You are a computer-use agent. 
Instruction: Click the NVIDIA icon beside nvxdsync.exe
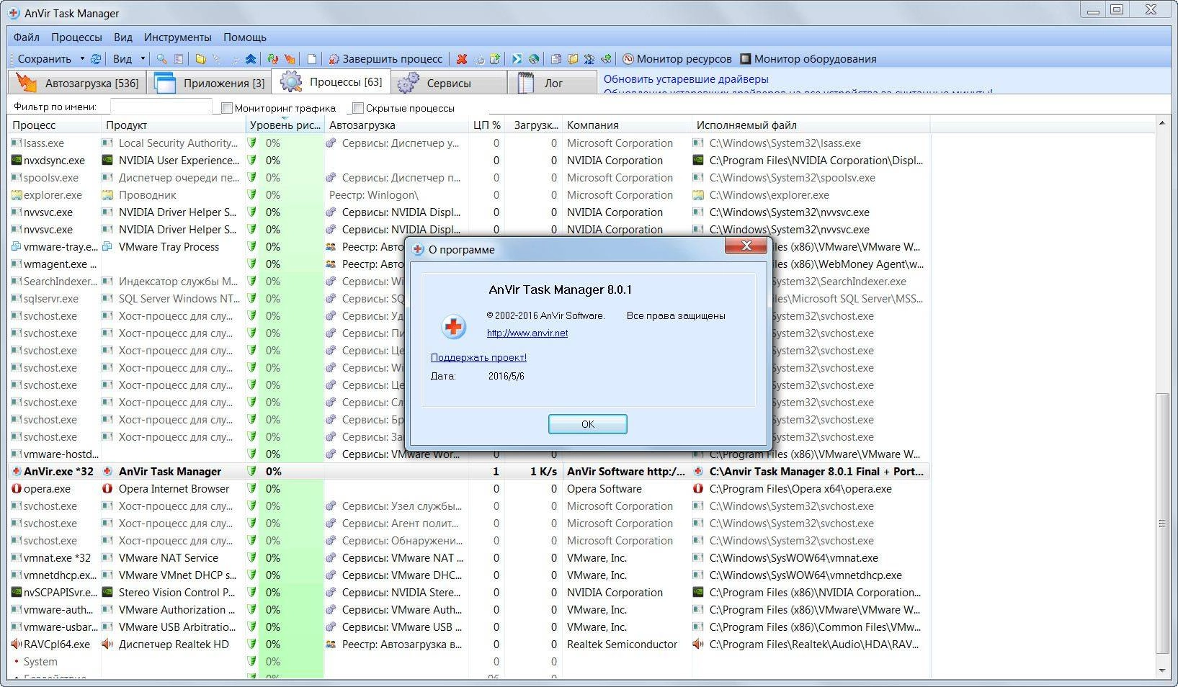[17, 161]
